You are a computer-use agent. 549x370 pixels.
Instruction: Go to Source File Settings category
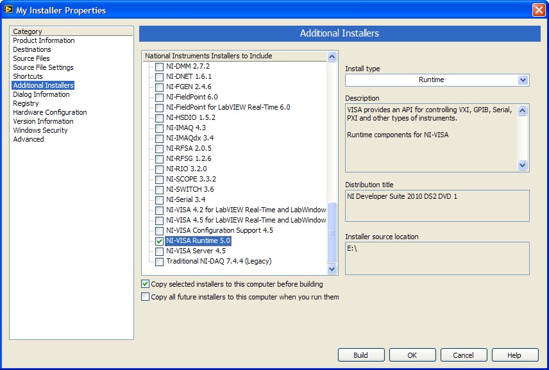click(44, 67)
